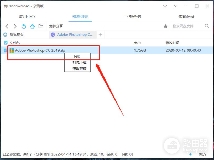Select the 新标签页 browser tab
Viewport: 214px width, 160px height.
pos(25,35)
